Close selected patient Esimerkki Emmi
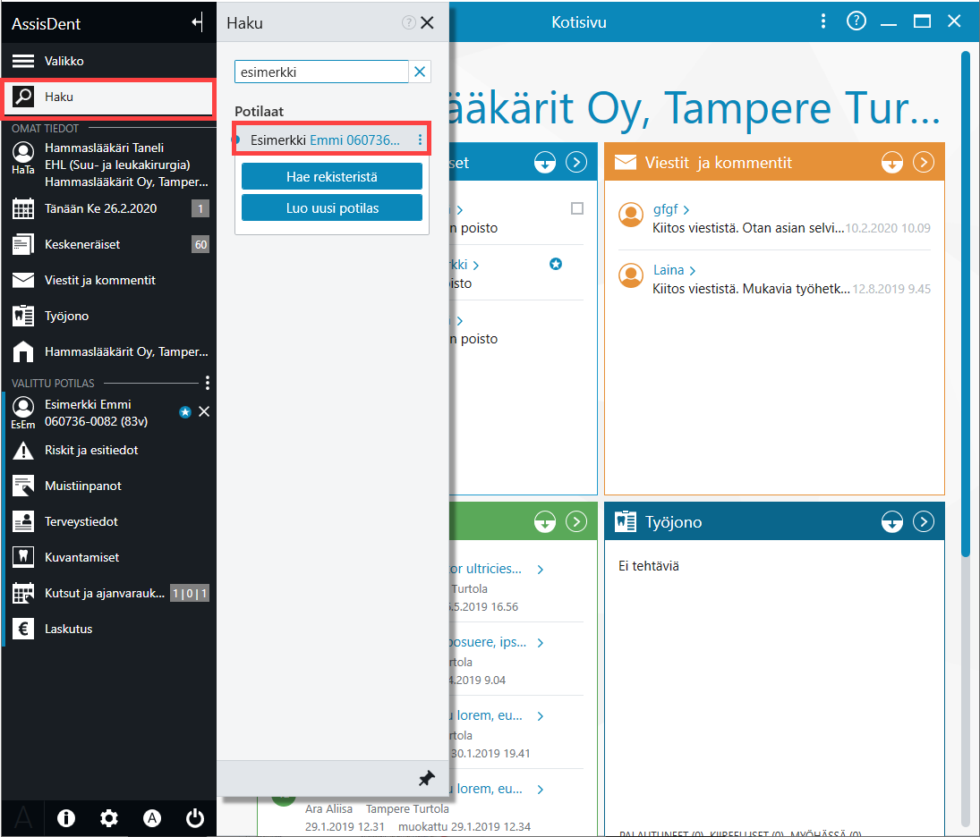 click(x=204, y=411)
